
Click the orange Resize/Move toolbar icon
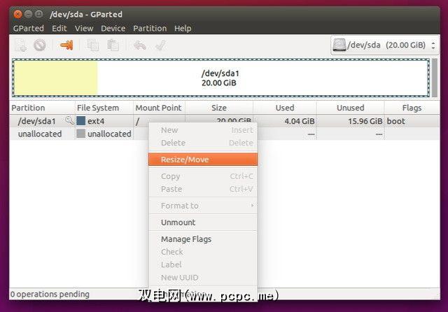click(x=66, y=45)
